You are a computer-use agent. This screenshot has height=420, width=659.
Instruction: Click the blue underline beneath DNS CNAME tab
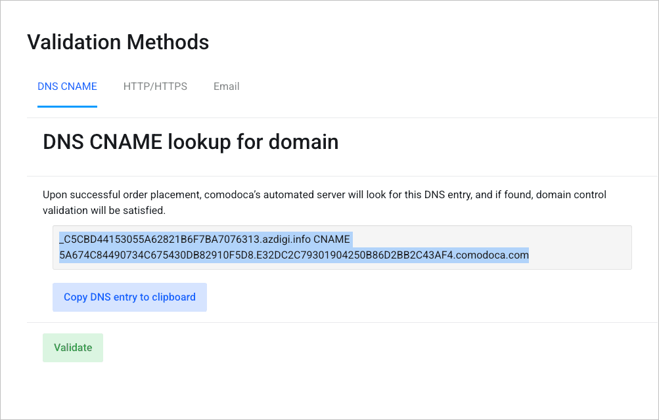pyautogui.click(x=67, y=106)
